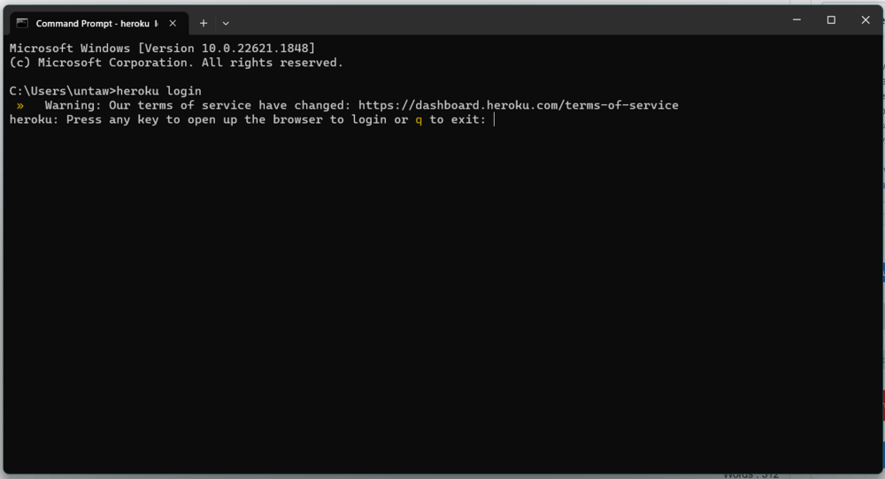Open the Heroku terms-of-service URL
This screenshot has height=479, width=885.
(518, 105)
